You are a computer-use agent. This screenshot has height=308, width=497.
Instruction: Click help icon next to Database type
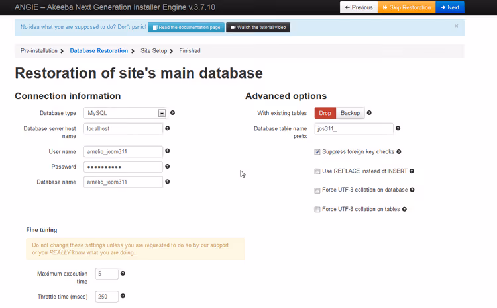[173, 112]
